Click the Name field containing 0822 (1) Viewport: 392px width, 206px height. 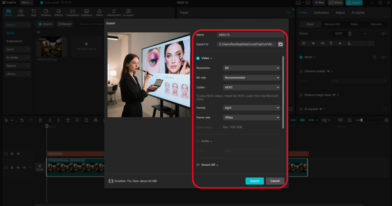coord(250,35)
